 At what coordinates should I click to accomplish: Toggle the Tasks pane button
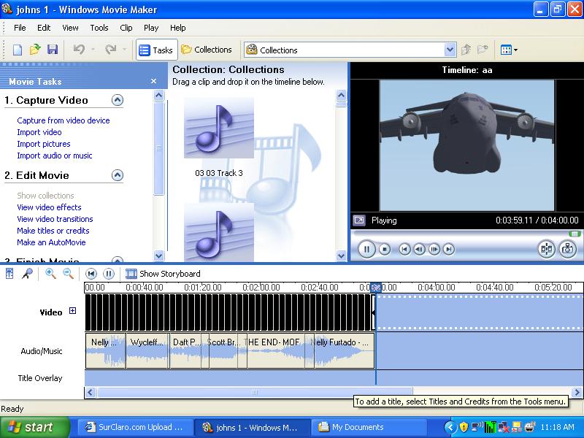coord(156,50)
